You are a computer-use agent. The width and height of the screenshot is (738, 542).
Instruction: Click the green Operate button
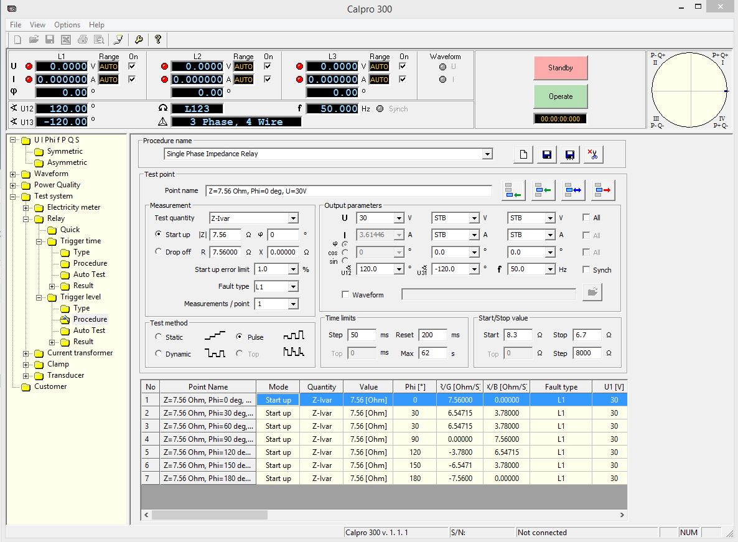click(561, 96)
